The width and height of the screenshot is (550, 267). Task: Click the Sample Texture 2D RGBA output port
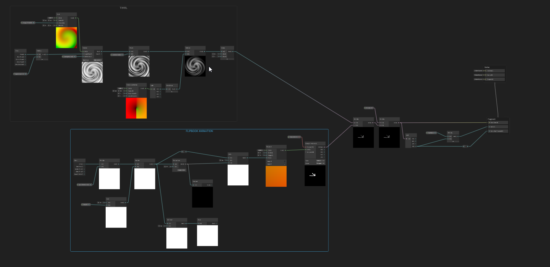point(324,147)
